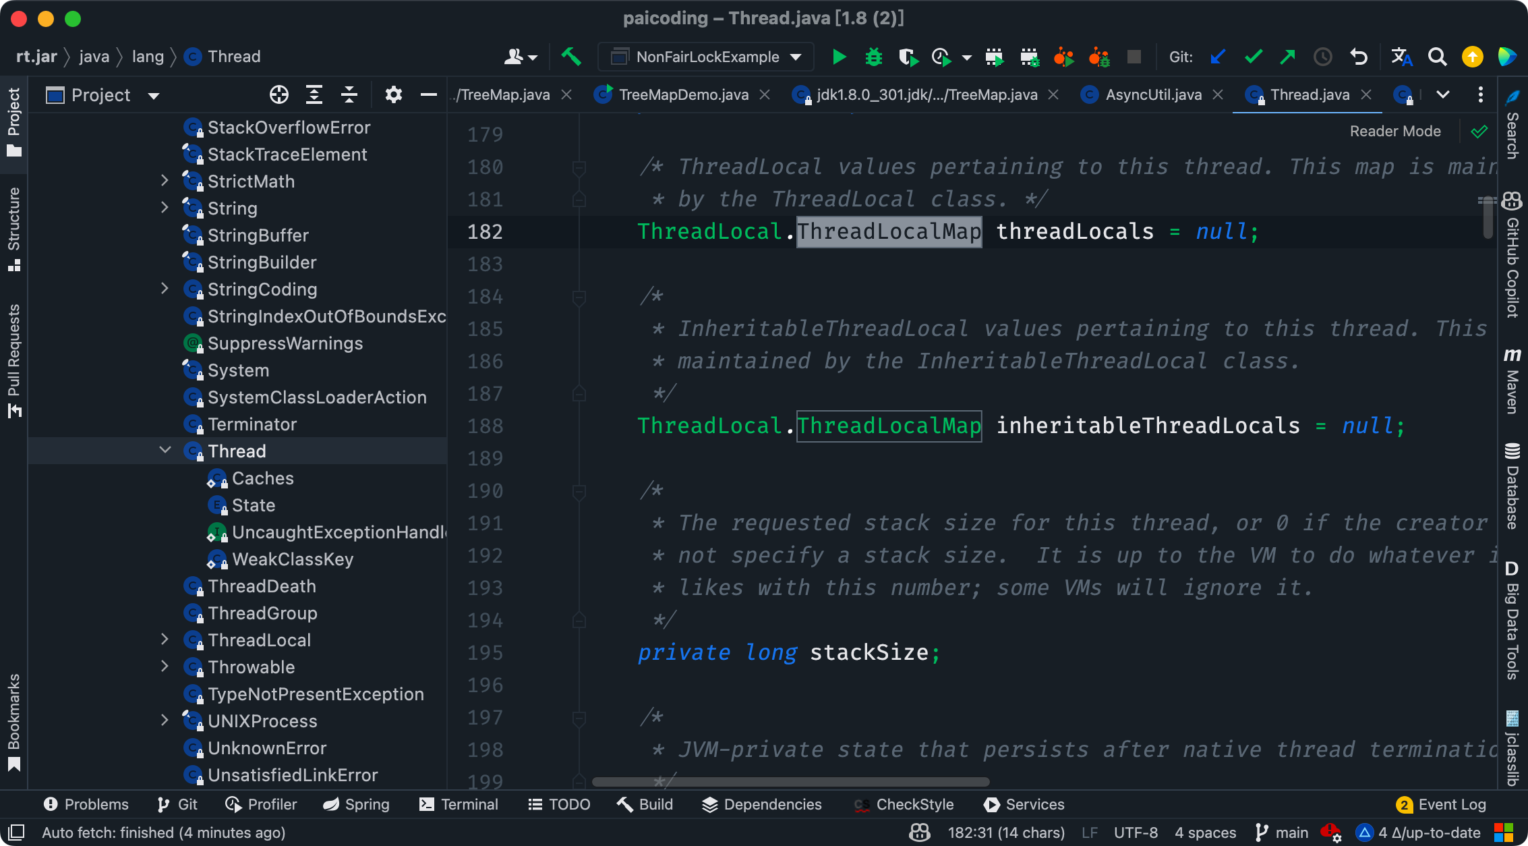Open the Profiler tool window

pos(260,803)
